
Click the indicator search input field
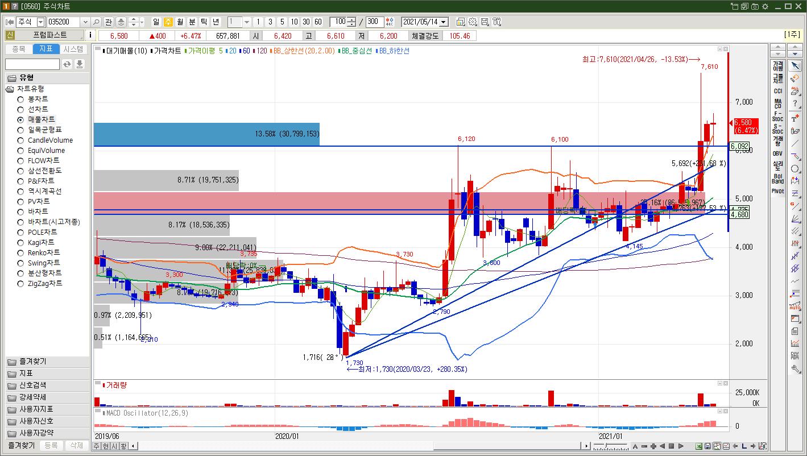(x=32, y=64)
